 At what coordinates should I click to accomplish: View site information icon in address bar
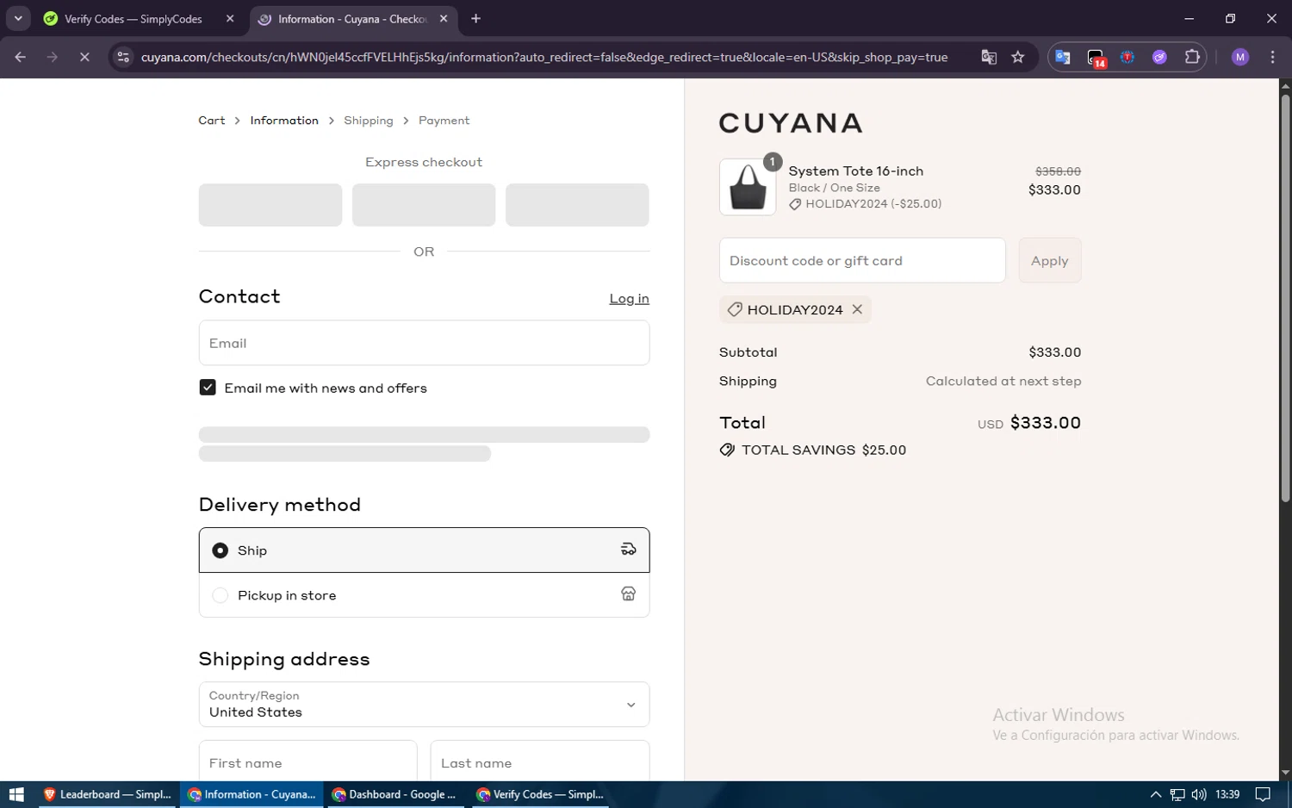[123, 57]
